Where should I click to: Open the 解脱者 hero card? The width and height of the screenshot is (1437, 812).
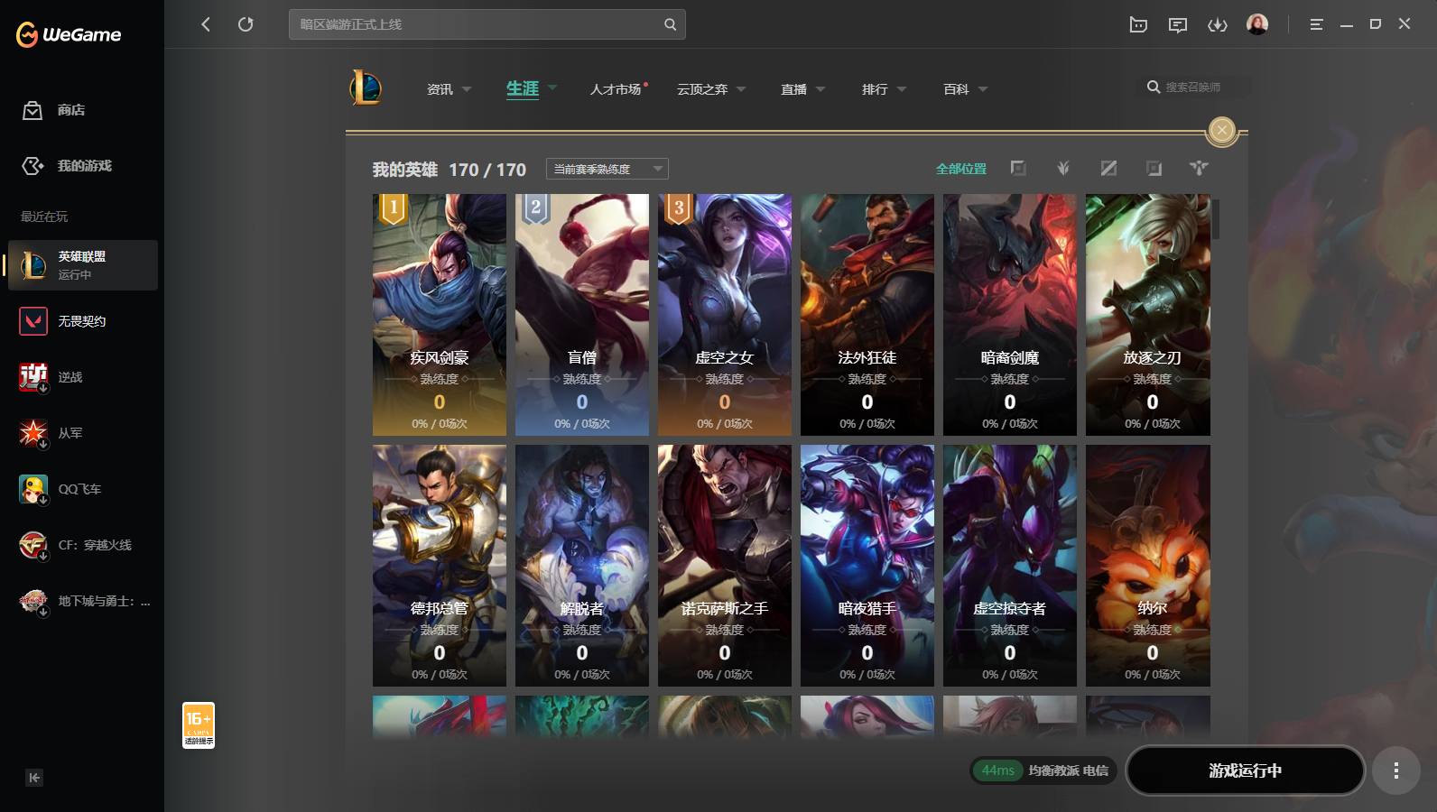[x=582, y=566]
